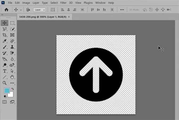Open the Layer auto-select dropdown
This screenshot has height=120, width=179.
click(39, 10)
